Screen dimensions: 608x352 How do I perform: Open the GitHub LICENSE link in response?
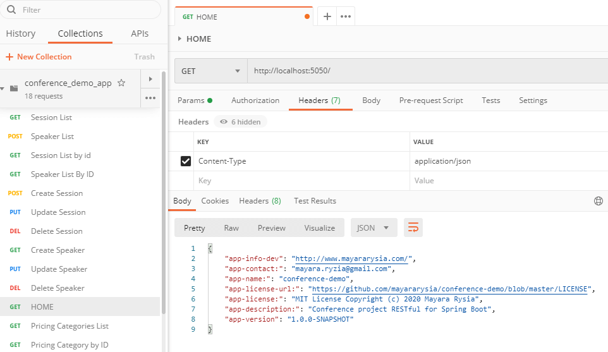pos(450,289)
